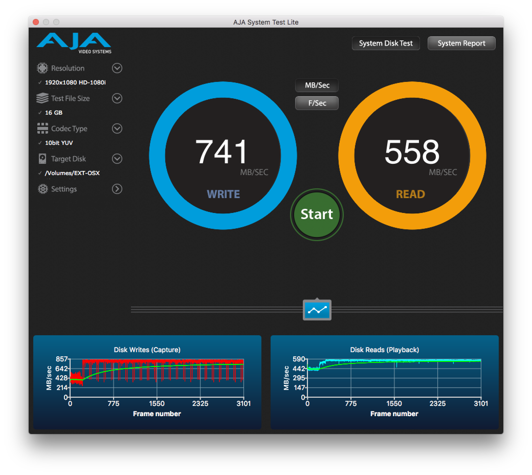532x475 pixels.
Task: Open the System Report tab
Action: click(x=461, y=43)
